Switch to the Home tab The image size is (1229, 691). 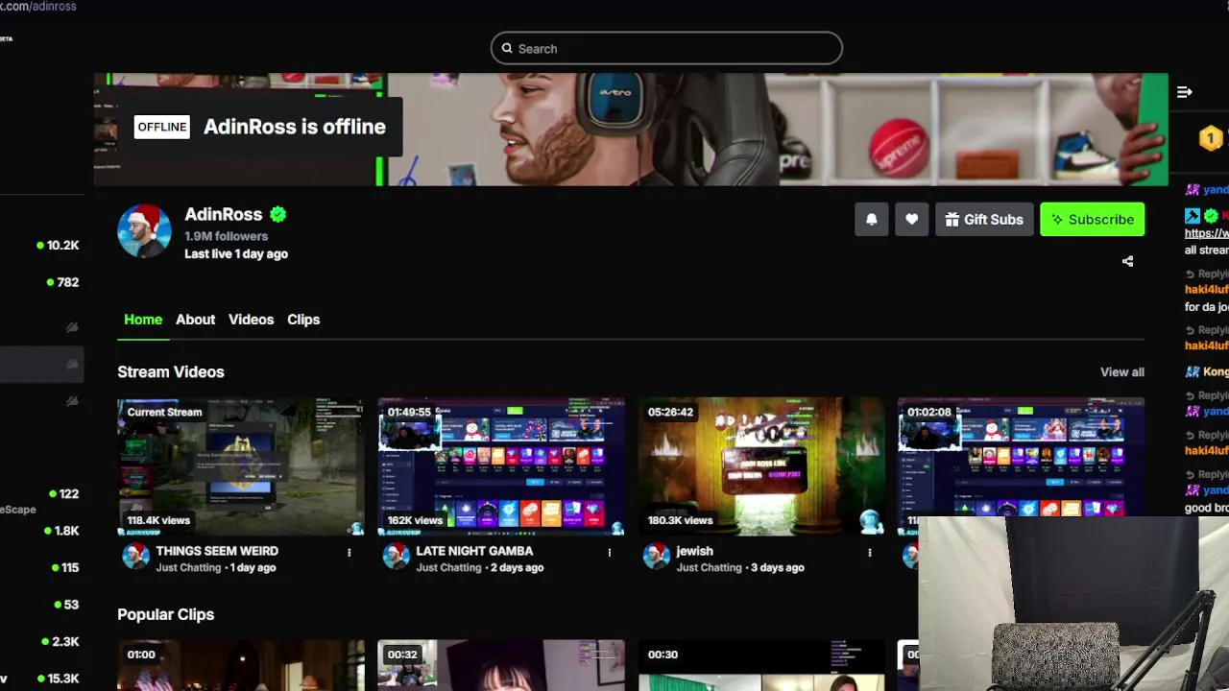[x=143, y=320]
